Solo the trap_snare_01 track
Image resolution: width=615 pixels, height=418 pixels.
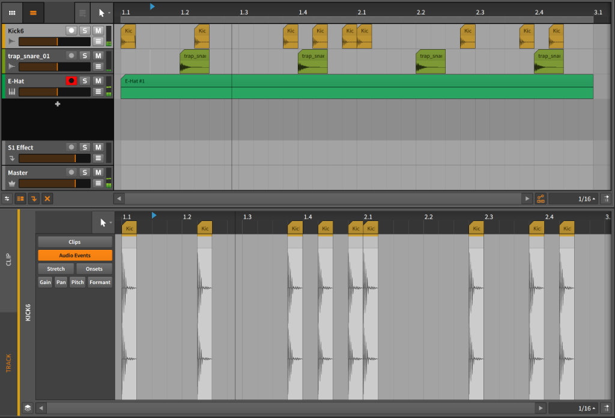(85, 56)
